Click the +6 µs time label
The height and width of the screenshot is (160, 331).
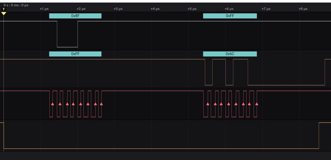[229, 9]
